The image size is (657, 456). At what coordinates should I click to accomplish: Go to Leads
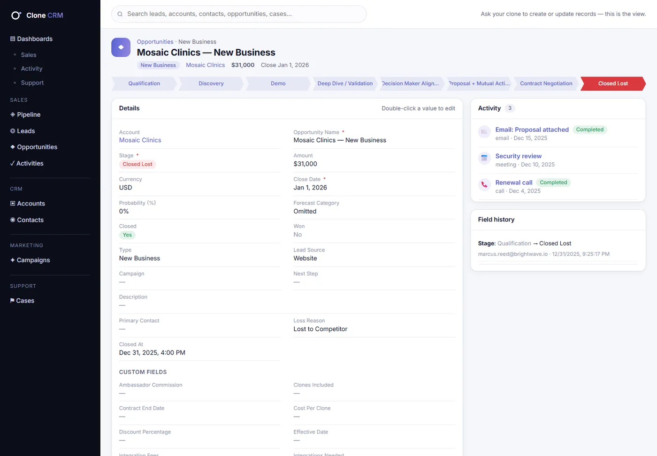(x=23, y=131)
